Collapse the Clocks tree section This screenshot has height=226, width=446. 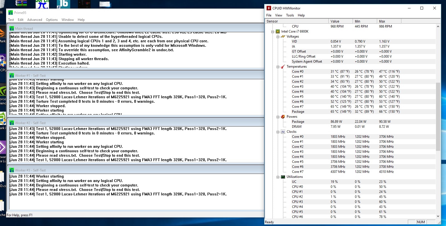pos(278,132)
